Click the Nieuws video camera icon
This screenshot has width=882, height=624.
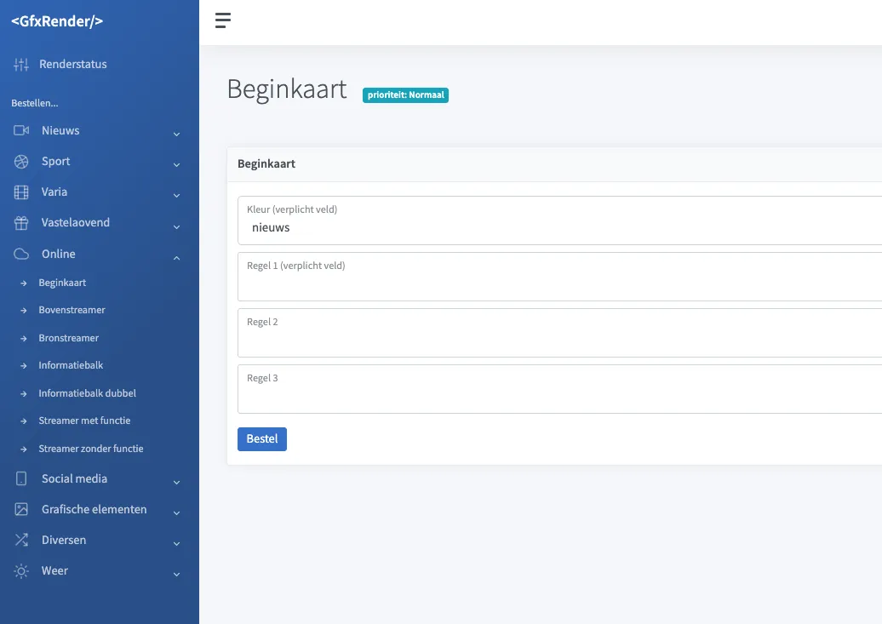coord(21,130)
